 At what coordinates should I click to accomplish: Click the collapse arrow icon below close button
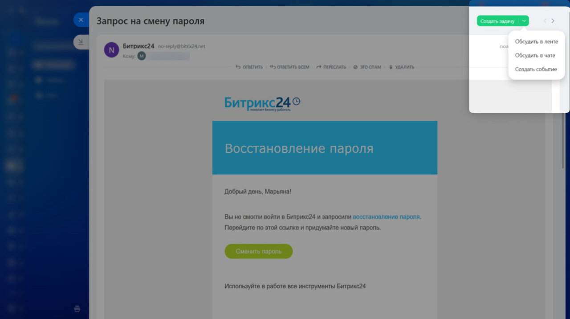pos(81,42)
